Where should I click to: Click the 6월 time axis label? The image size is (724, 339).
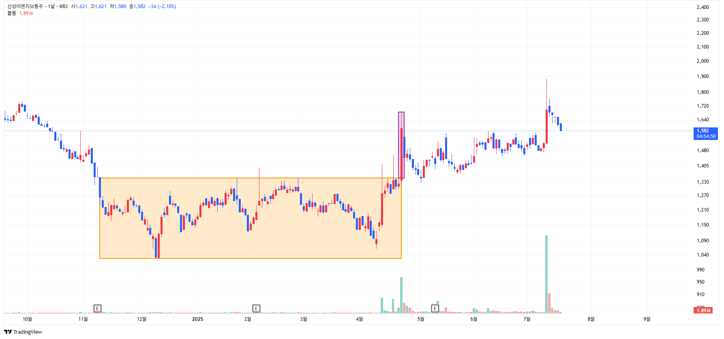474,319
